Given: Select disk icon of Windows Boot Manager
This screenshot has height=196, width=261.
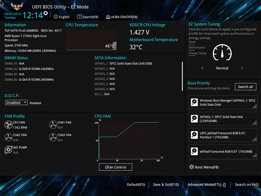Looking at the screenshot, I should (194, 102).
